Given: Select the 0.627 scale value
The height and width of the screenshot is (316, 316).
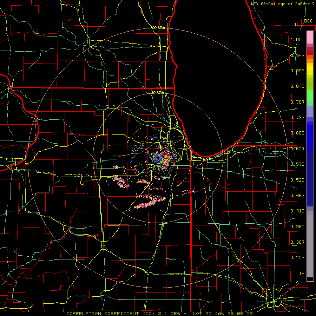Looking at the screenshot, I should click(297, 149).
